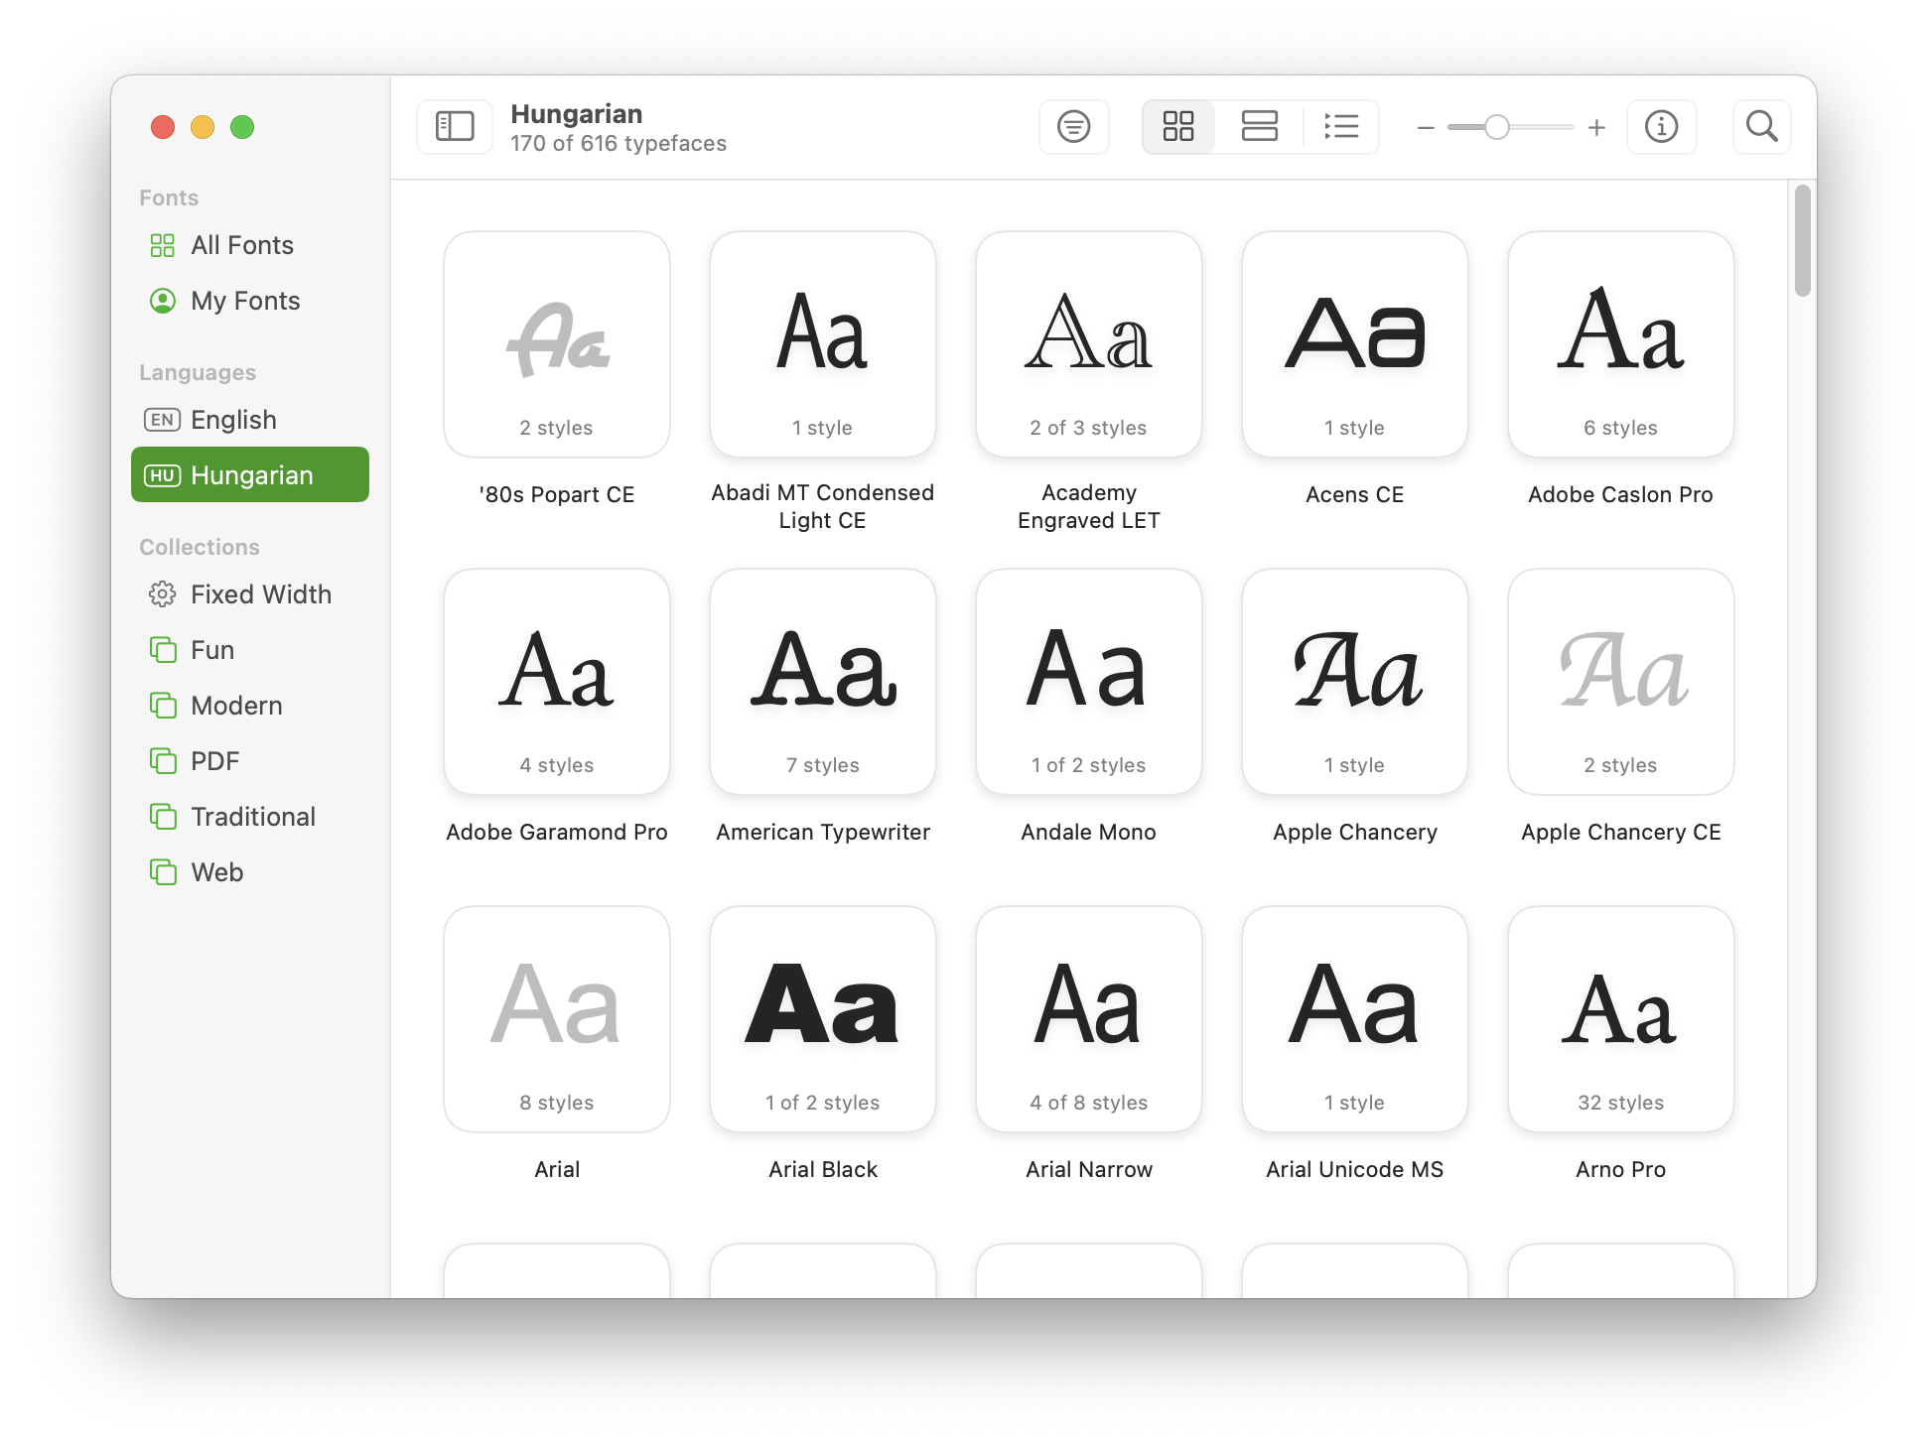Open the Traditional collection
This screenshot has width=1928, height=1445.
pos(250,817)
